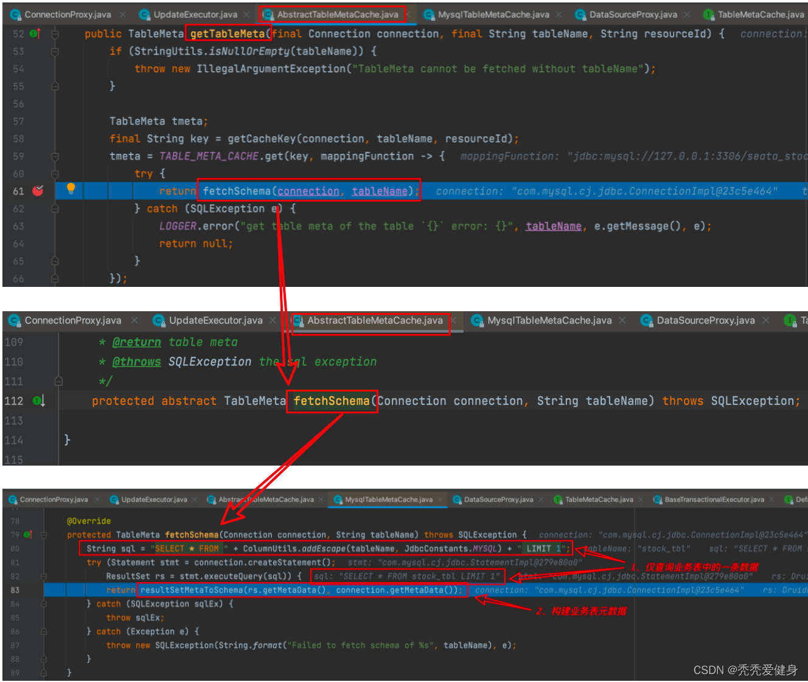This screenshot has width=808, height=682.
Task: Close UpdateExecutor.java tab in top editor
Action: coord(246,14)
